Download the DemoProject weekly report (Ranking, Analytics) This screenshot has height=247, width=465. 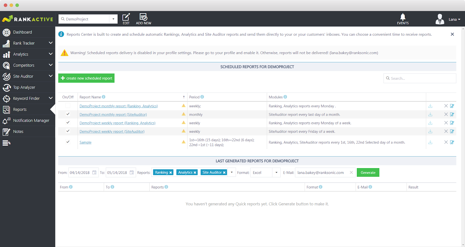coord(430,123)
